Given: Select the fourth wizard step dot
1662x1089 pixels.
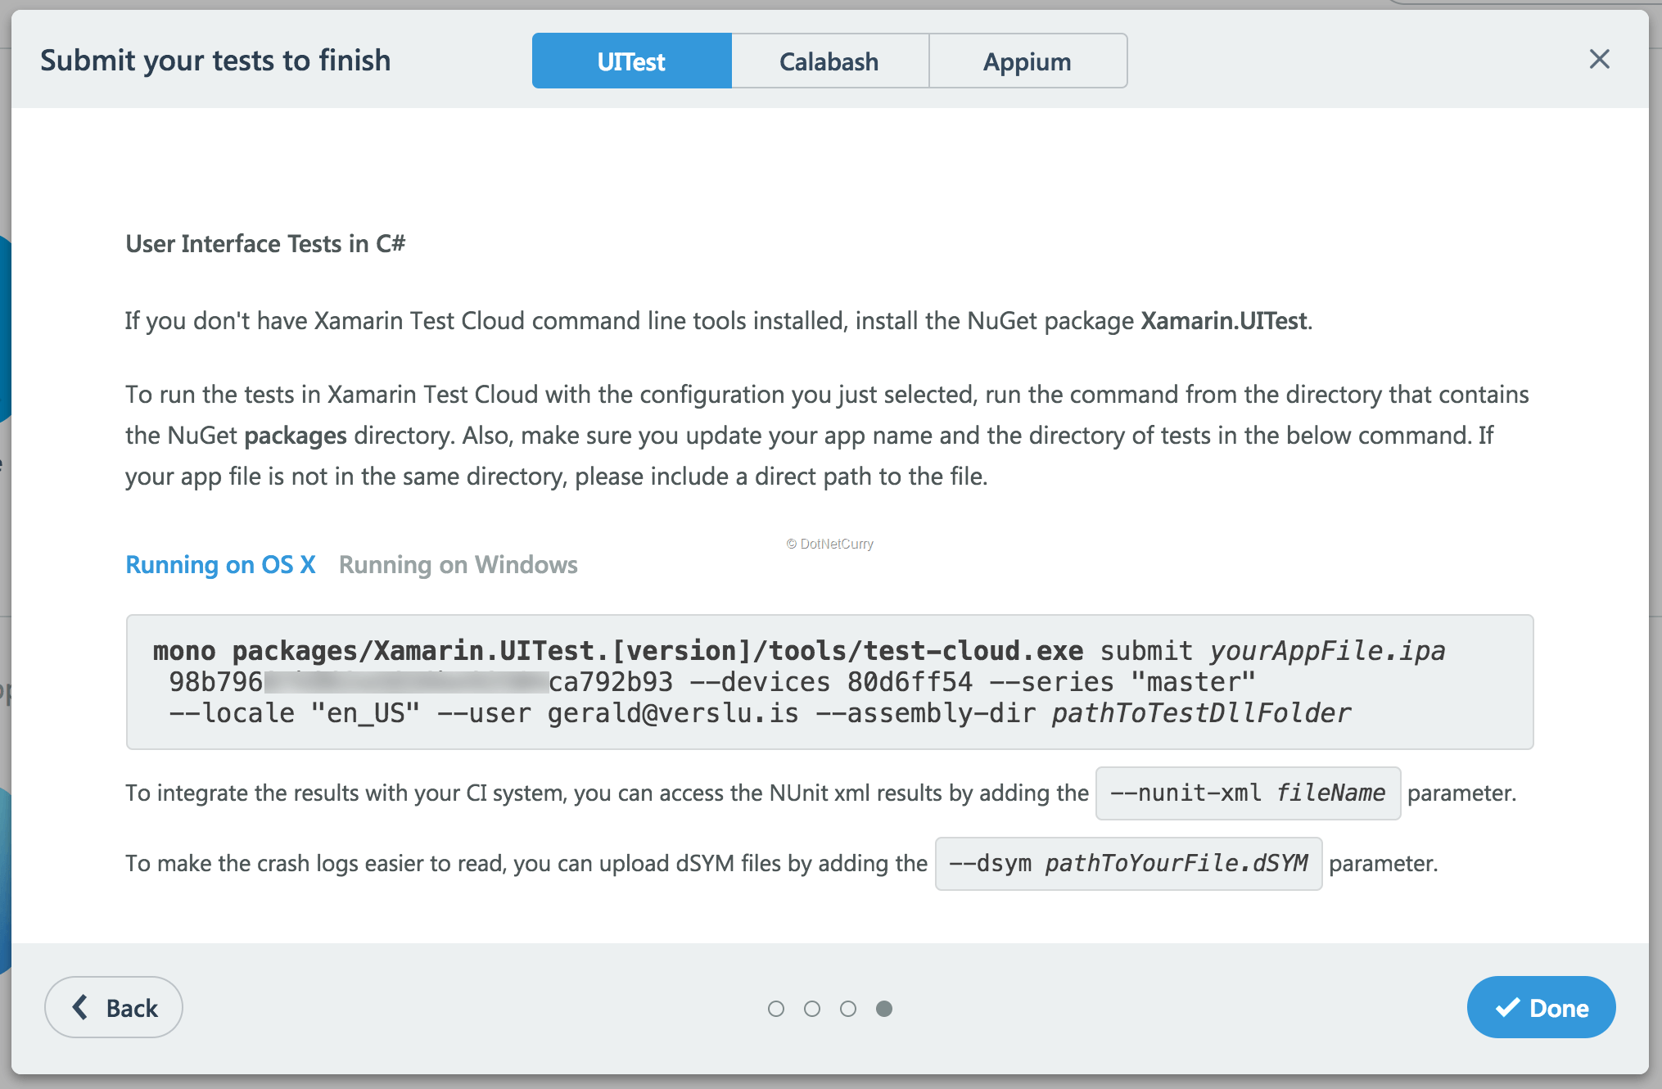Looking at the screenshot, I should [x=884, y=1009].
